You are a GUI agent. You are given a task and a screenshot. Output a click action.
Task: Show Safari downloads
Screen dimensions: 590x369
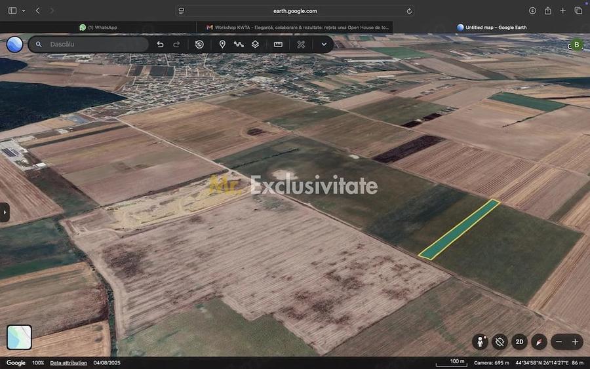[x=532, y=10]
